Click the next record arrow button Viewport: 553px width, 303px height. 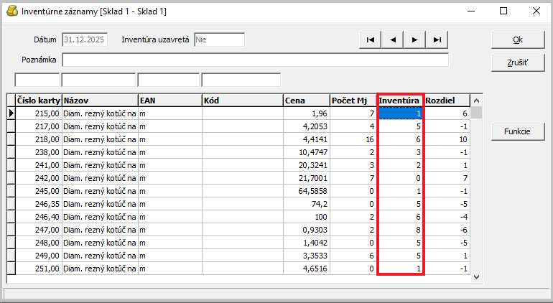(x=414, y=40)
